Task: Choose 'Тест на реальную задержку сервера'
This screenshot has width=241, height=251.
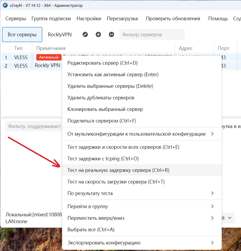Action: (118, 170)
